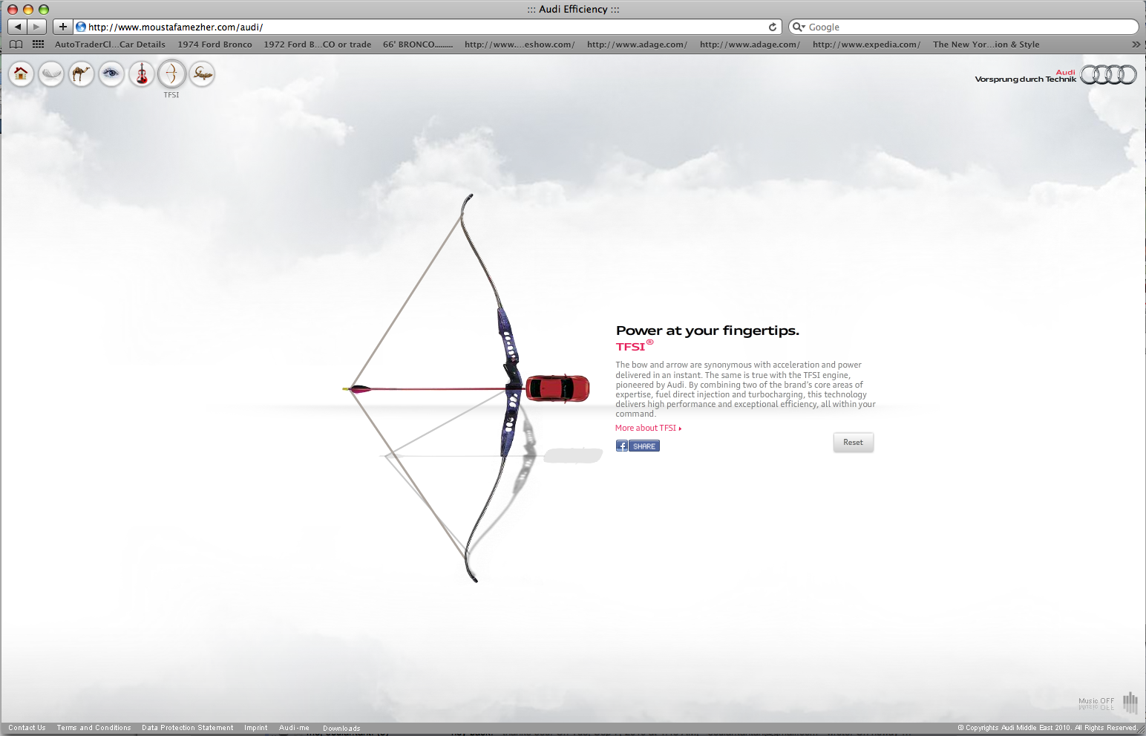Open Data Protection Statement link

pos(187,728)
